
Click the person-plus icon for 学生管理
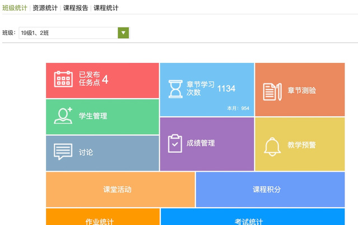pos(63,116)
